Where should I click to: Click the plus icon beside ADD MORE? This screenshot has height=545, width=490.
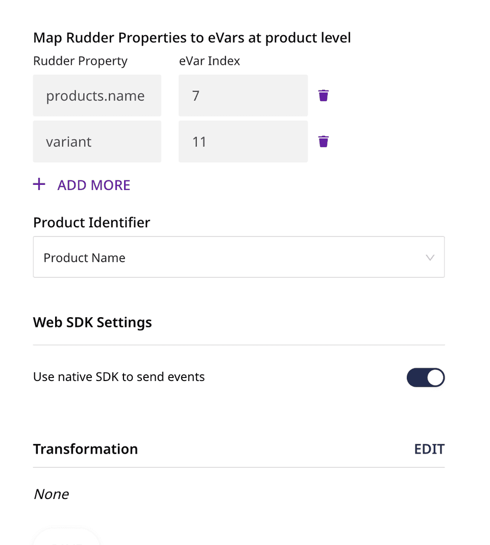(39, 185)
